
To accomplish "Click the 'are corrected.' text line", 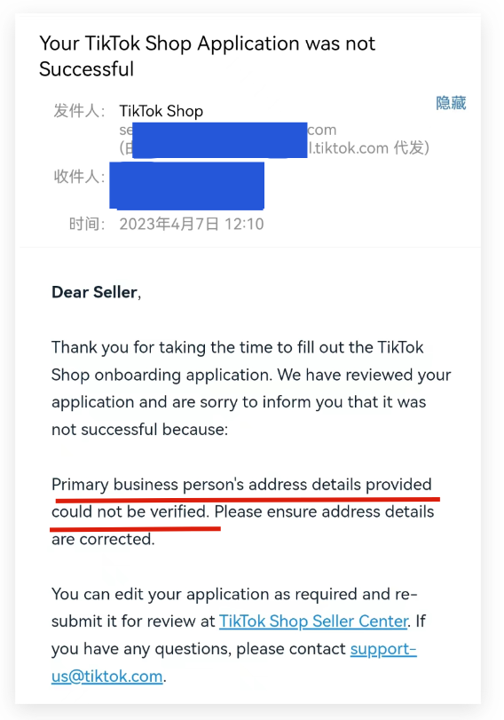I will (103, 539).
